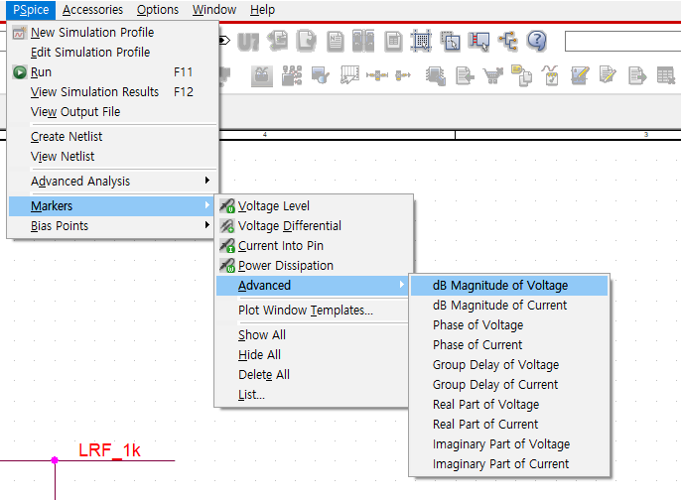The height and width of the screenshot is (500, 681).
Task: Click the grid with arrow toolbar icon
Action: pos(349,75)
